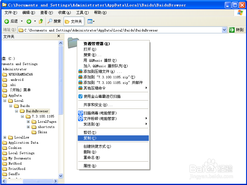This screenshot has width=247, height=185.
Task: Select the .android folder icon
Action: tap(5, 80)
